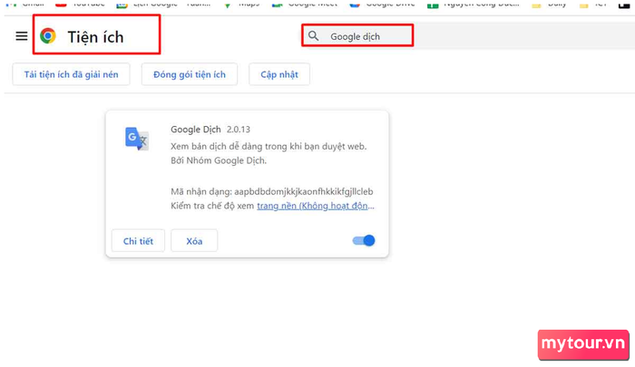This screenshot has width=635, height=367.
Task: Click the Bởi Nhóm Google Dịch text
Action: coord(219,160)
